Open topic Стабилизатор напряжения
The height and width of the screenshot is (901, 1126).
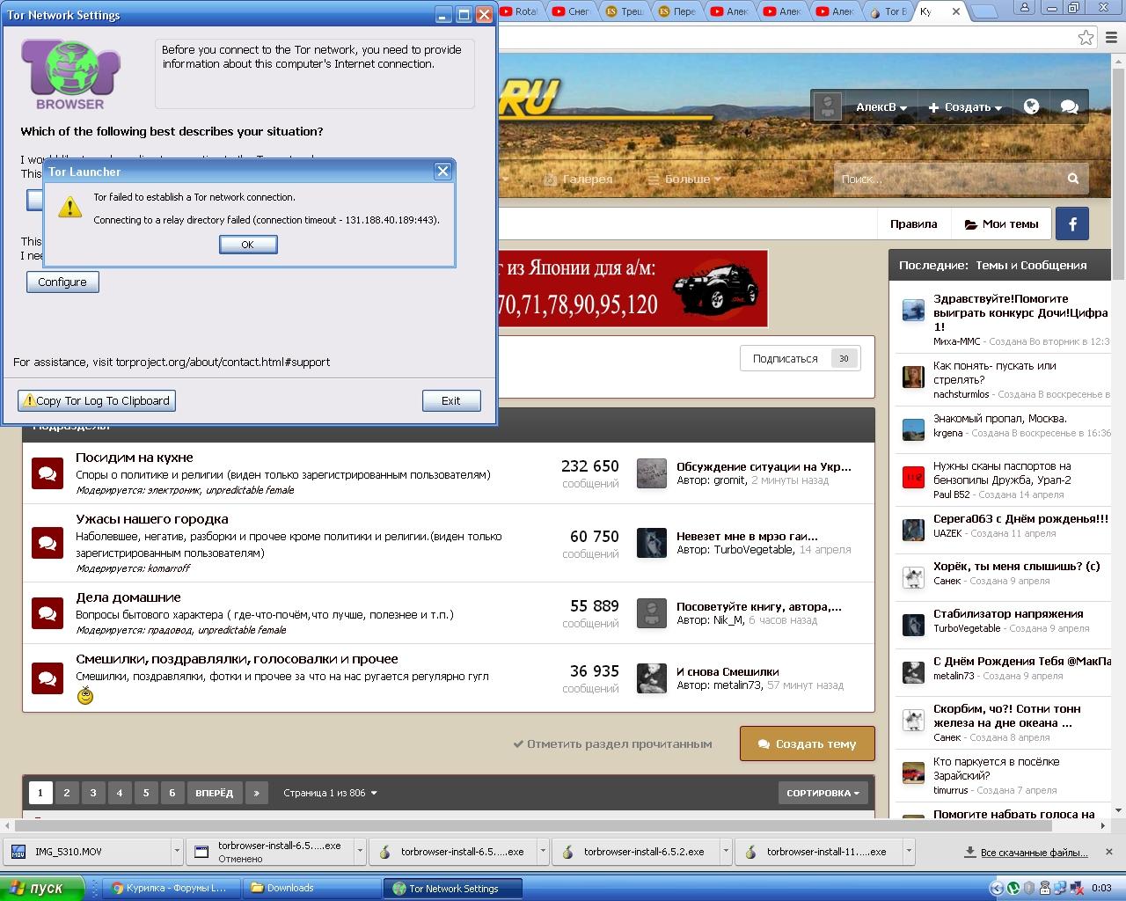tap(1008, 614)
